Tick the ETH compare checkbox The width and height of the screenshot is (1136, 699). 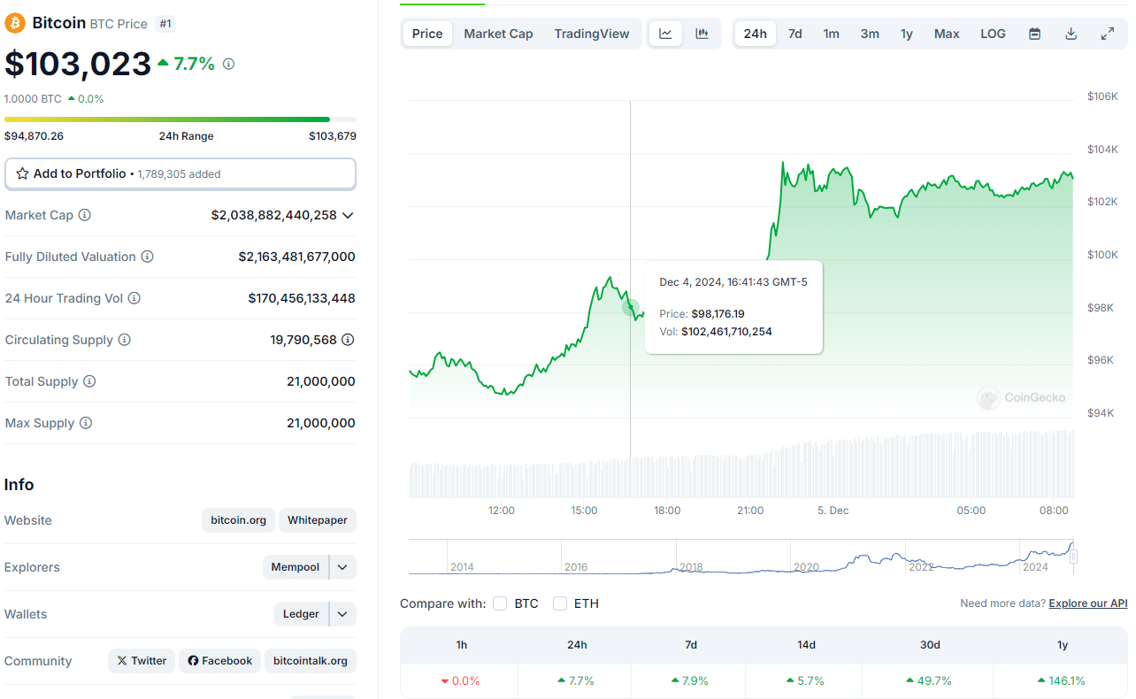click(560, 603)
